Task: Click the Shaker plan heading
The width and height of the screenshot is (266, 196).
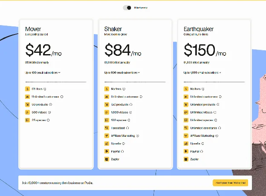Action: 113,29
